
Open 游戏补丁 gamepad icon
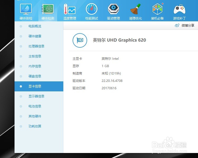pyautogui.click(x=180, y=9)
